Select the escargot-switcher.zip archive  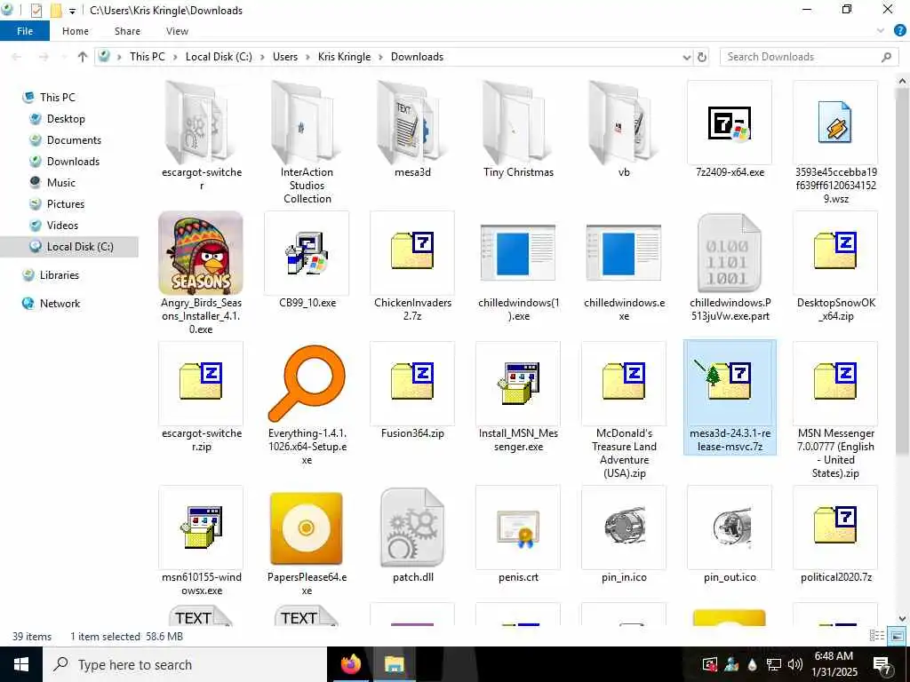pos(201,397)
